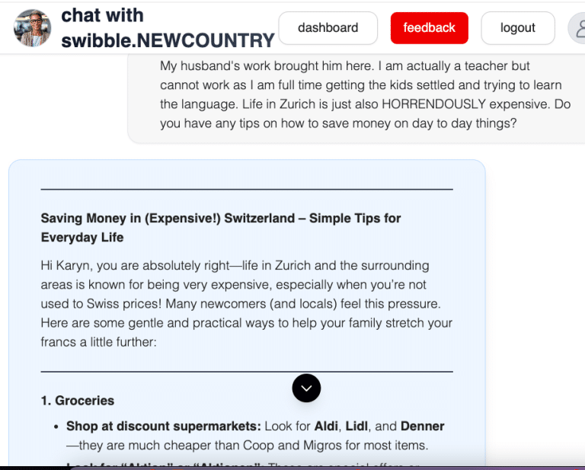Click the "Saving Money in (Expensive!) Switzerland" heading

pos(221,228)
